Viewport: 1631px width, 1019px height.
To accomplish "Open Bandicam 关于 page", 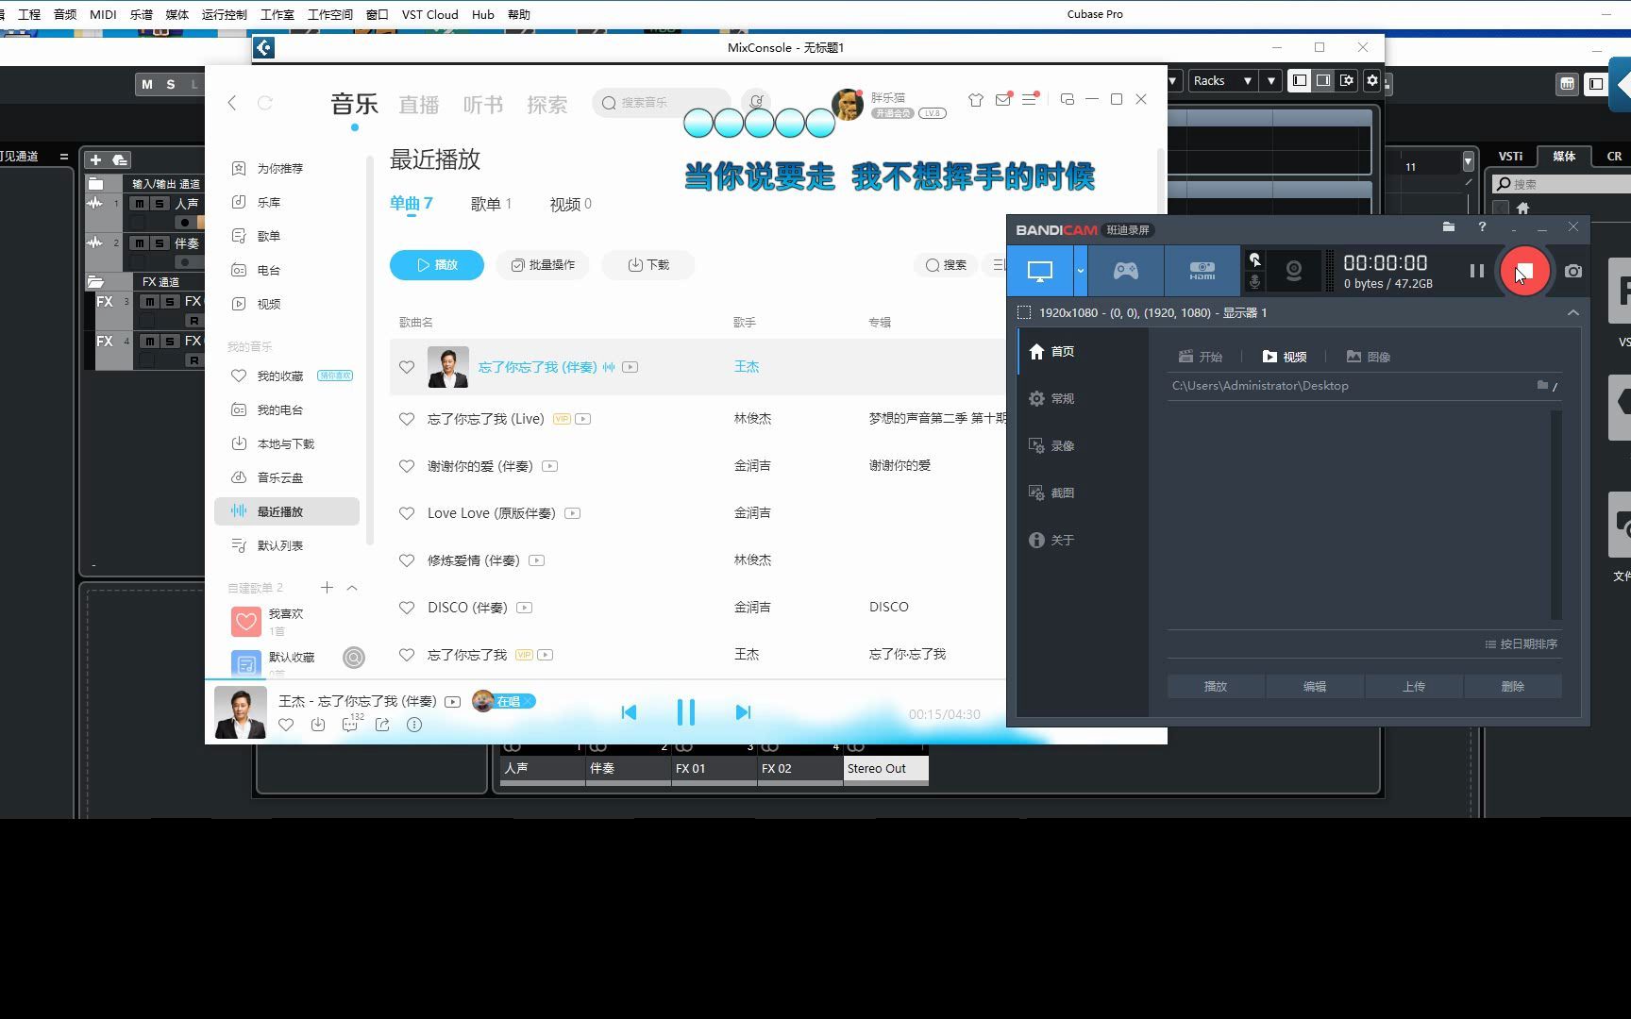I will click(1052, 541).
